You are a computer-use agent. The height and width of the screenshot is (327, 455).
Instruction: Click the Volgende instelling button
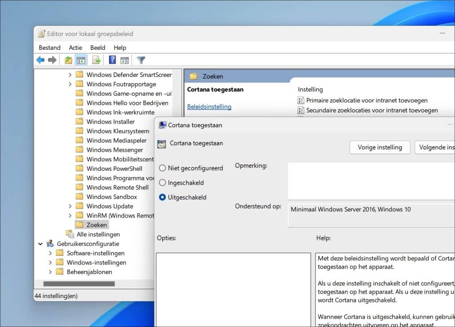[435, 147]
